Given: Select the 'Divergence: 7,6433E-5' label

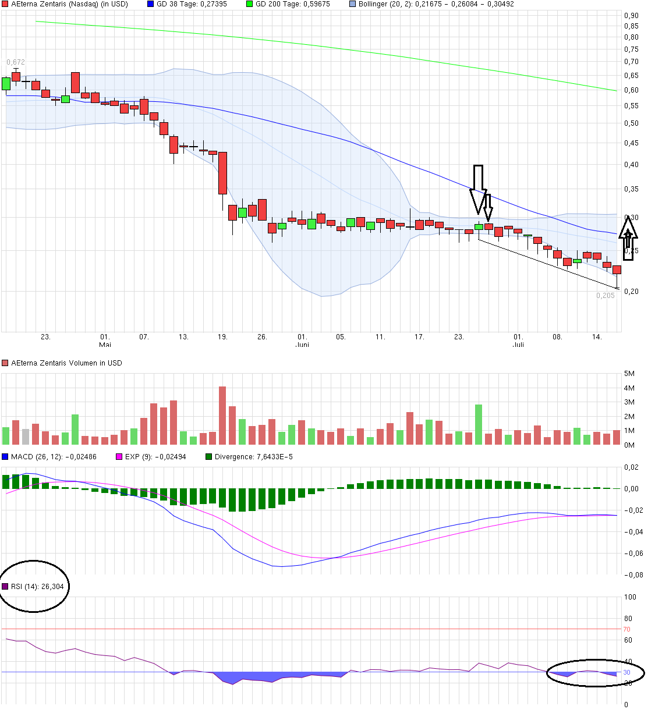Looking at the screenshot, I should (x=254, y=457).
